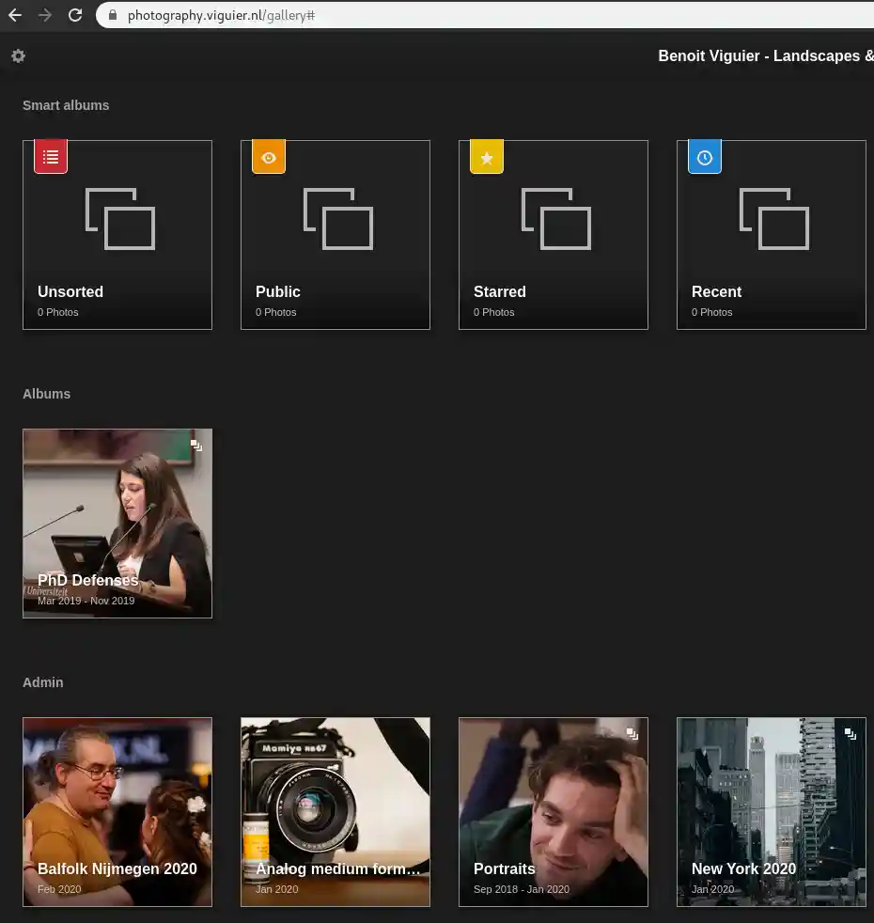The height and width of the screenshot is (923, 874).
Task: Click sub-album icon on PhD Defenses
Action: click(x=196, y=446)
